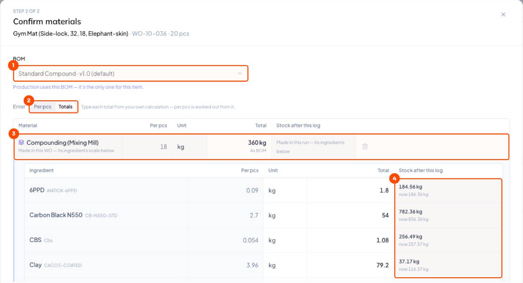Click the 2.7 per pcs value
The image size is (523, 283).
coord(254,215)
